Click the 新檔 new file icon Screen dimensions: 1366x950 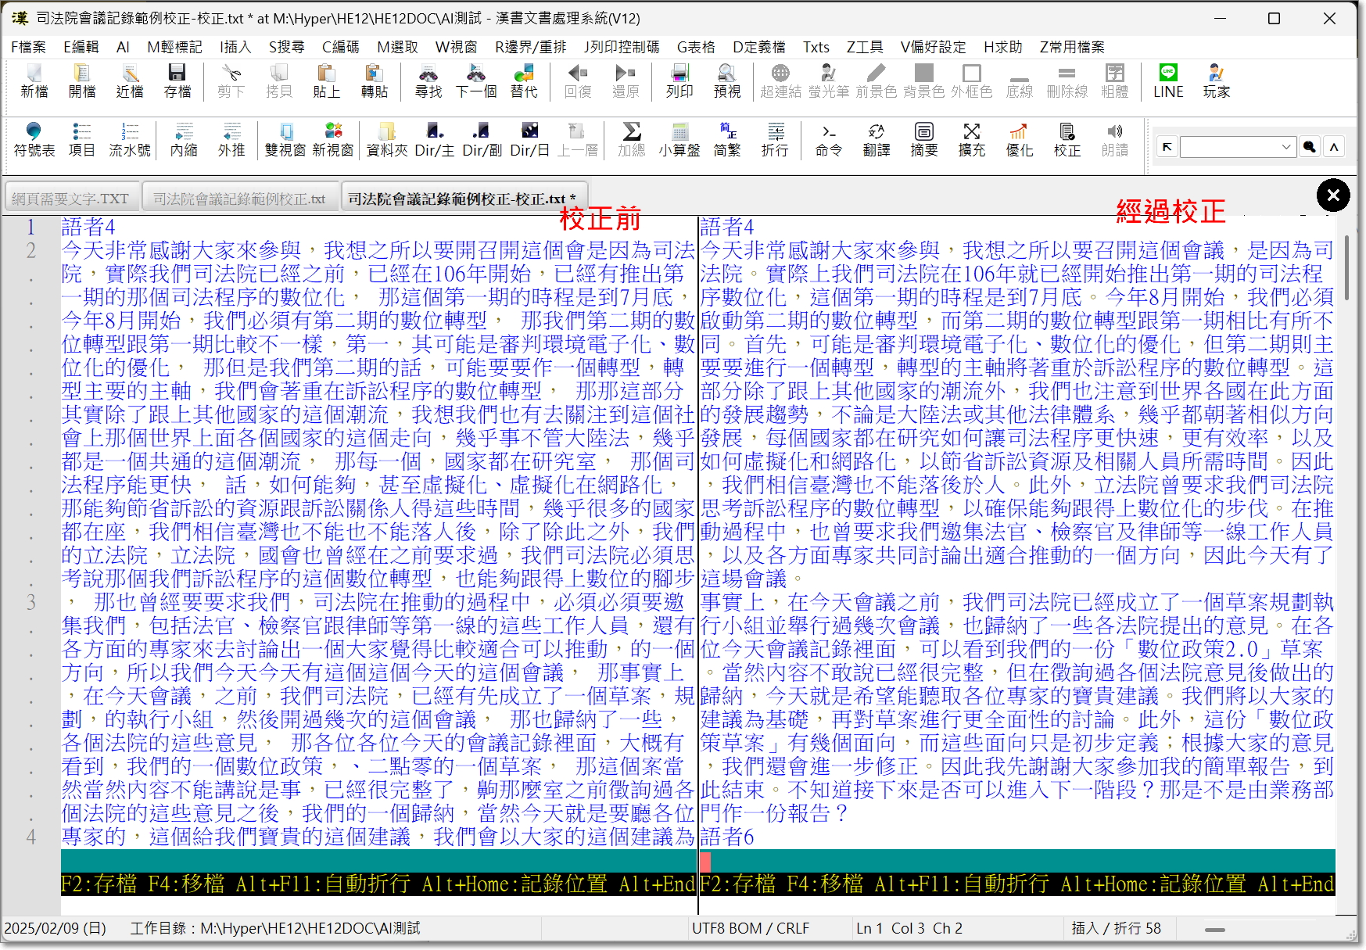(x=34, y=81)
